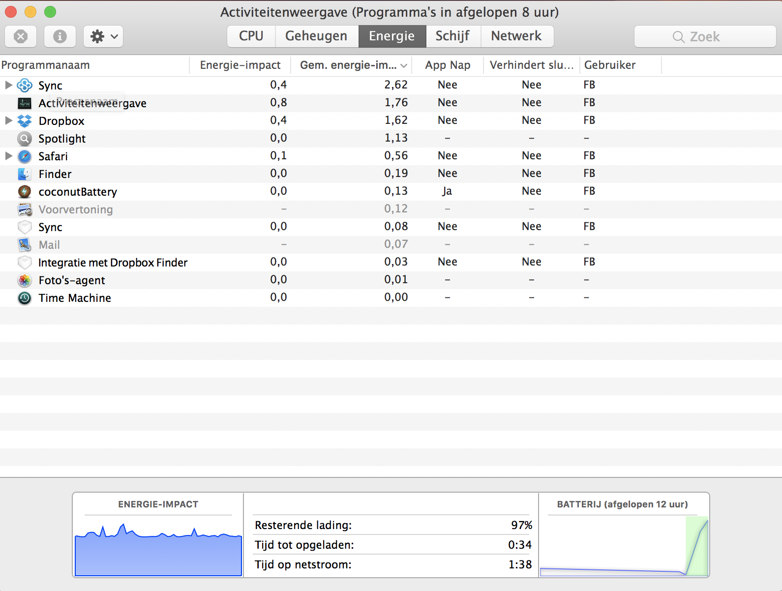Select the Safari process name
Viewport: 782px width, 591px height.
click(x=53, y=156)
